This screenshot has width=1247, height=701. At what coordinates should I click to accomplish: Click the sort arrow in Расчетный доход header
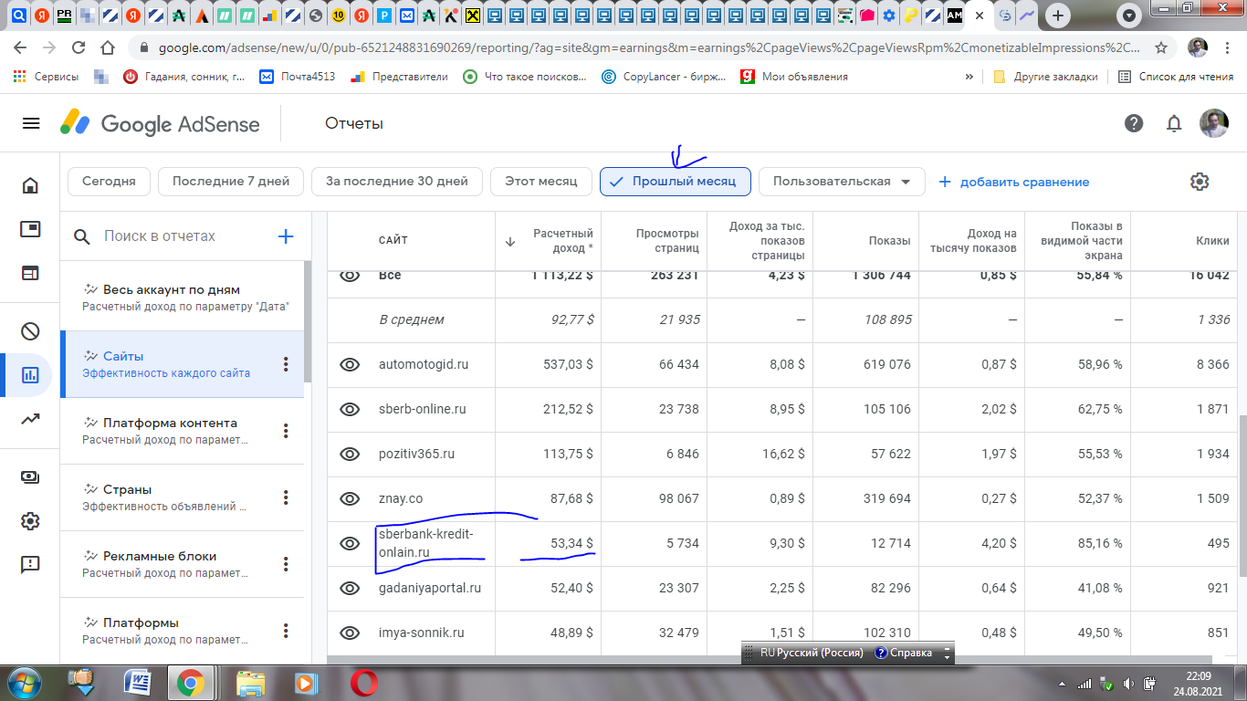pos(510,241)
